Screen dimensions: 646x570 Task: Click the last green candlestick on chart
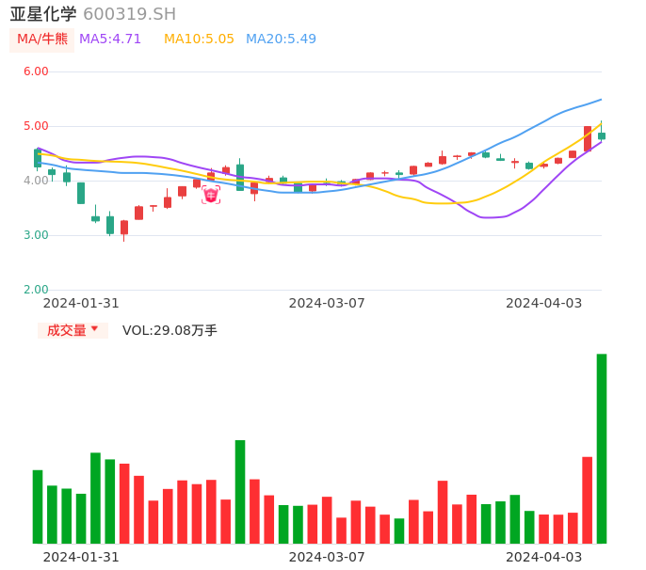point(602,135)
